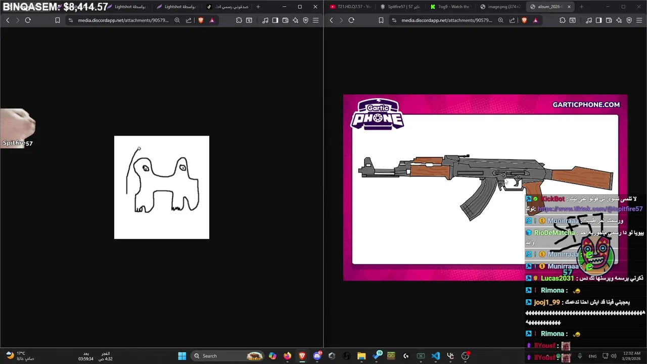Open the tiktok.com link in chat overlay
The image size is (647, 364).
590,209
